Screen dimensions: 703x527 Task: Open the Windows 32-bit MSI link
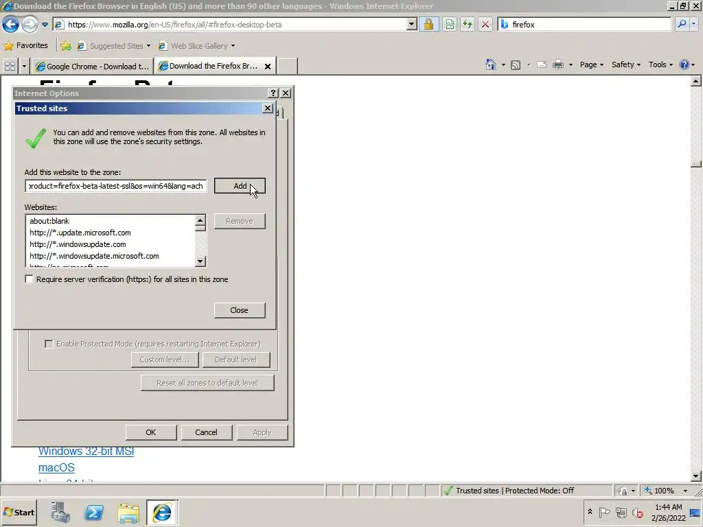[x=86, y=451]
